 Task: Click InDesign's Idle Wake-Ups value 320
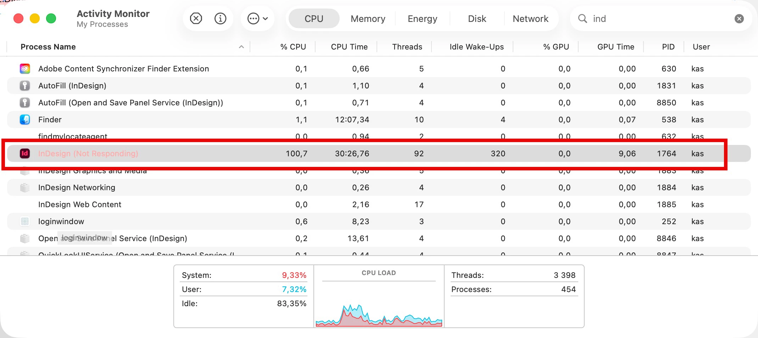(x=498, y=153)
